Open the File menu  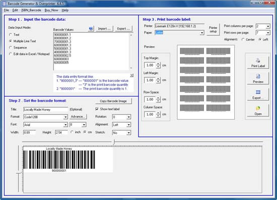click(x=7, y=10)
